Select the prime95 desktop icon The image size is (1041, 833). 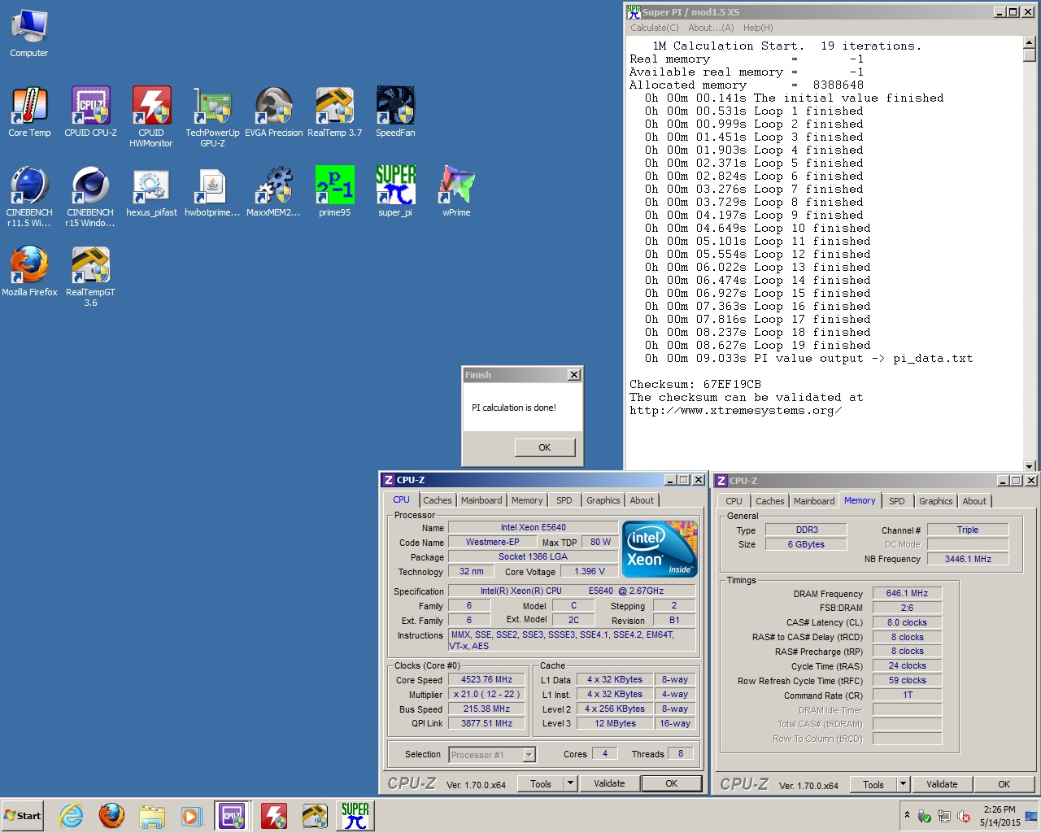point(334,191)
